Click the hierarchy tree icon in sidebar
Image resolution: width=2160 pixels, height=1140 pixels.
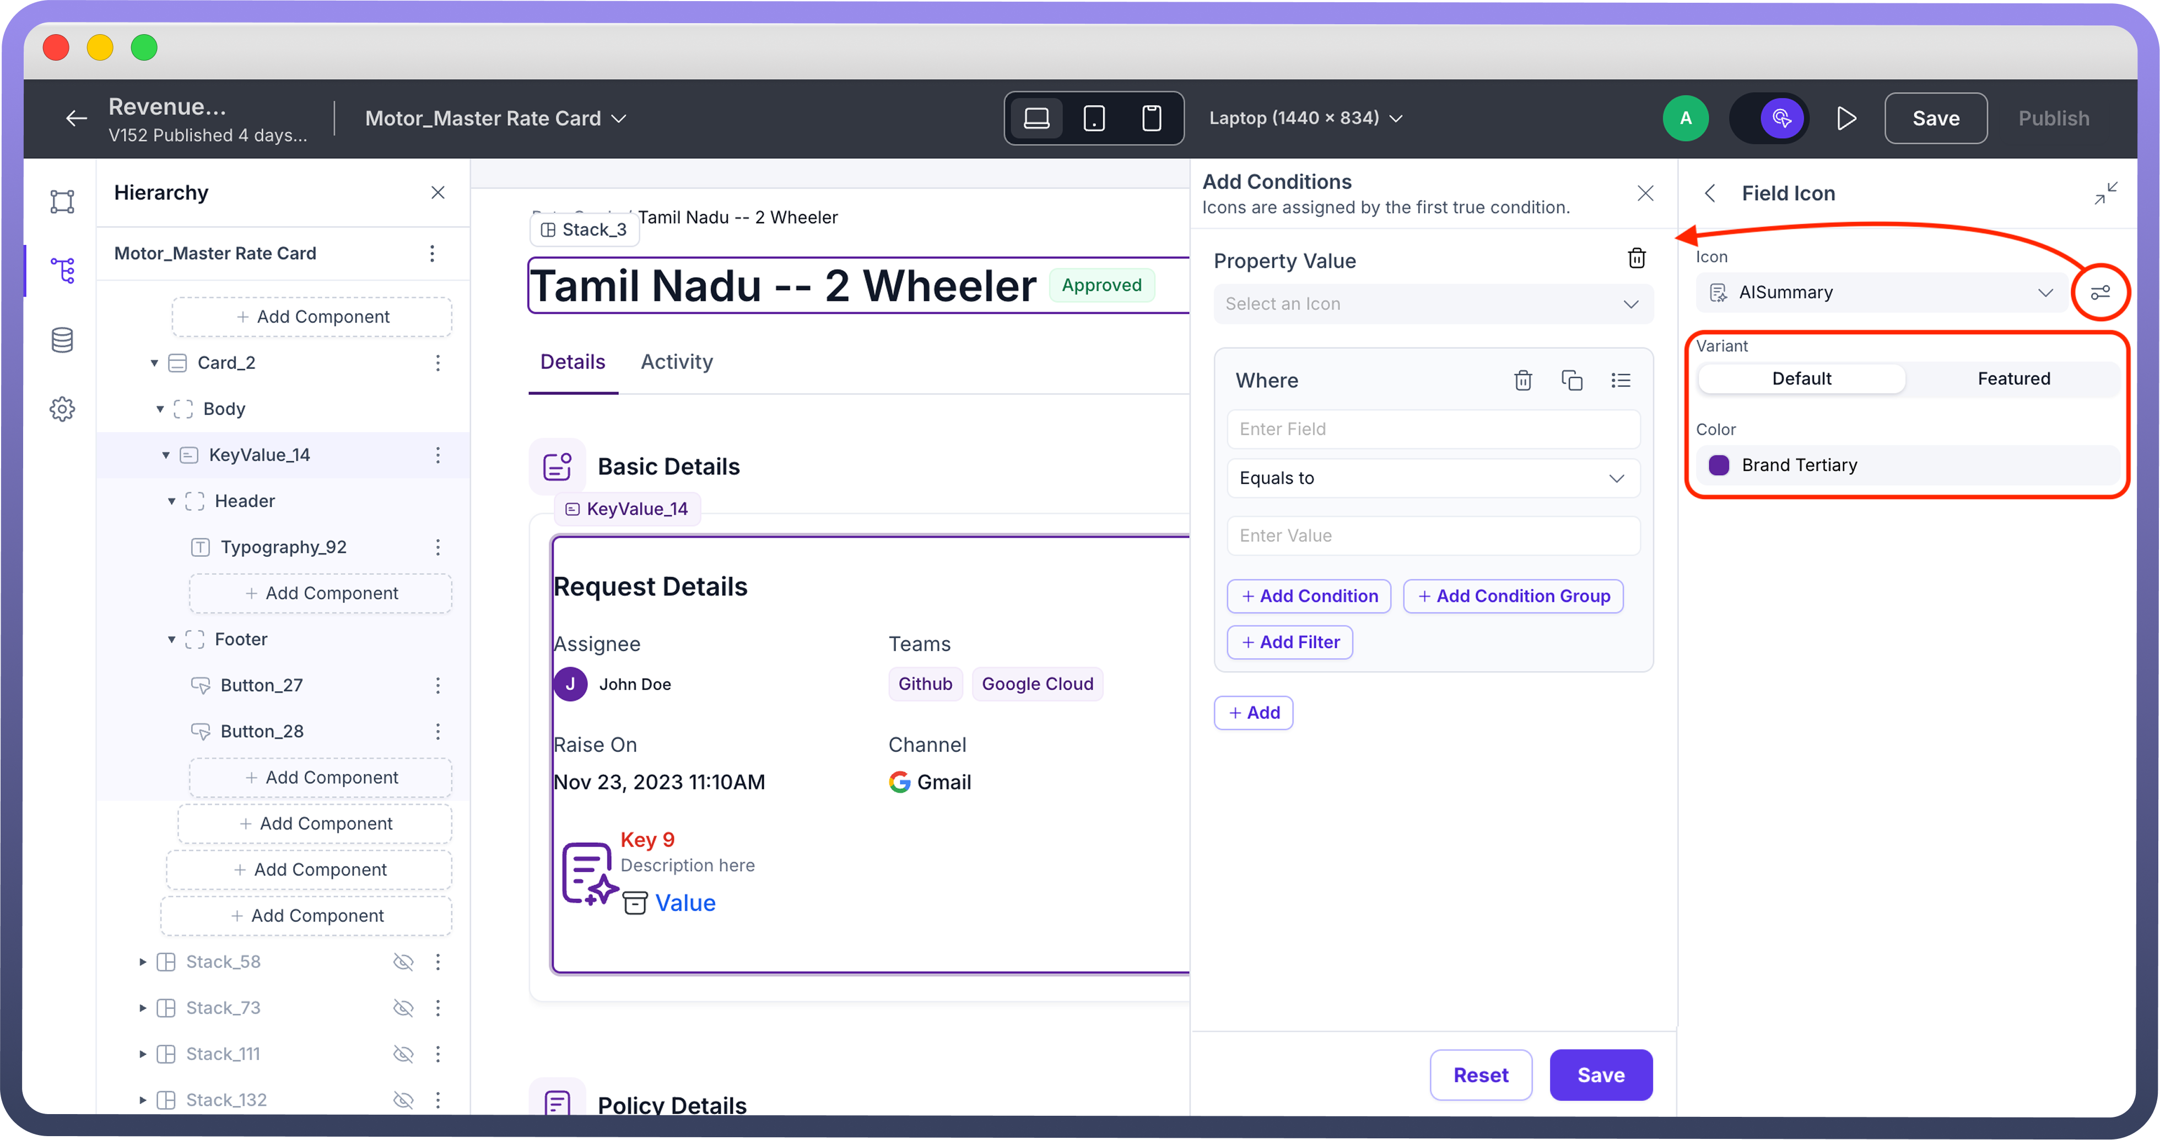click(62, 270)
